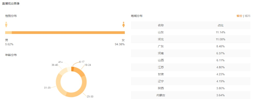Select the 18-24 age donut segment

81,73
